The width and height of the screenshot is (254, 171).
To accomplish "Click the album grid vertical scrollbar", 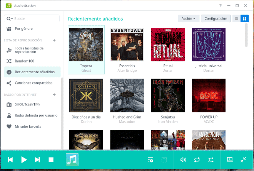I will click(x=246, y=35).
